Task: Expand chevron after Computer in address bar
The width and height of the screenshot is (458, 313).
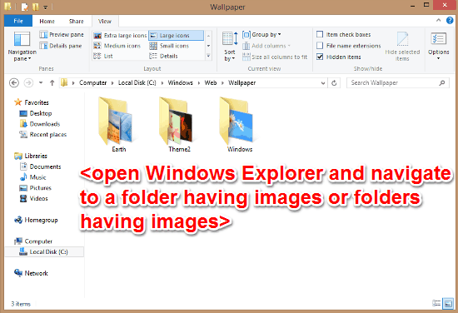Action: pyautogui.click(x=112, y=83)
